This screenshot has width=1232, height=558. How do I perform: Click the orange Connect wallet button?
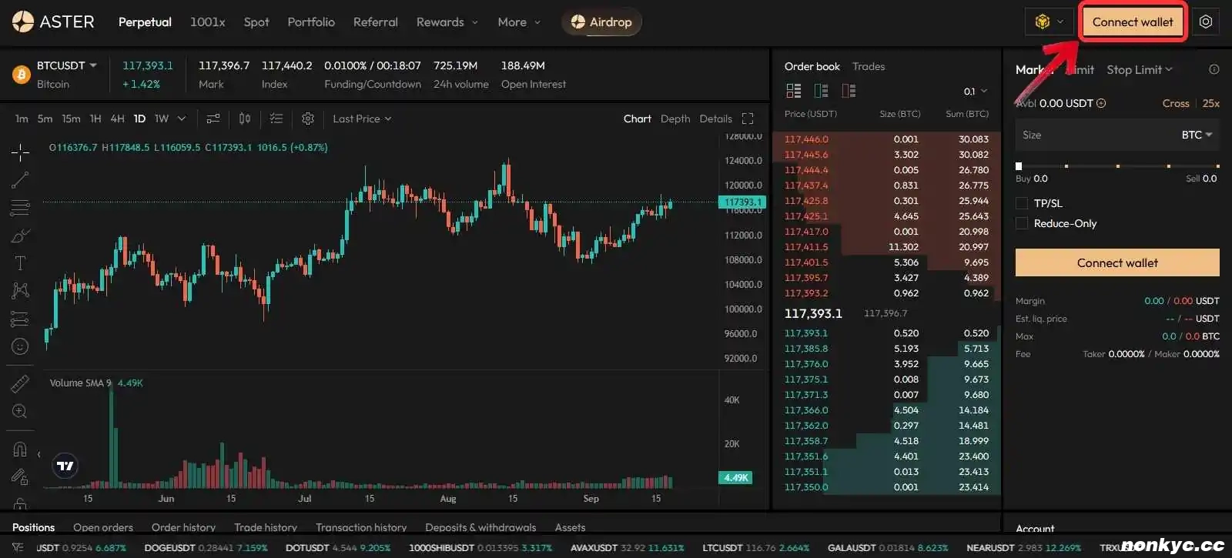[1117, 262]
